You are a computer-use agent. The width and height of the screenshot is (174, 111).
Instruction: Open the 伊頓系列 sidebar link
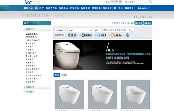(x=30, y=72)
